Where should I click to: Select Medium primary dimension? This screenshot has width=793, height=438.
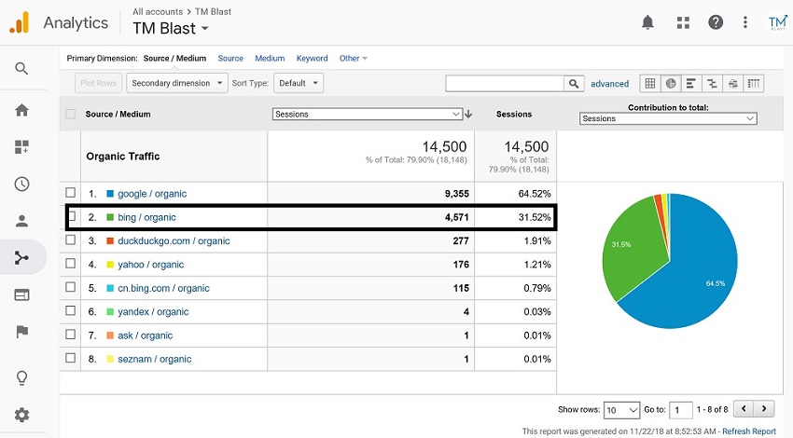pyautogui.click(x=270, y=59)
